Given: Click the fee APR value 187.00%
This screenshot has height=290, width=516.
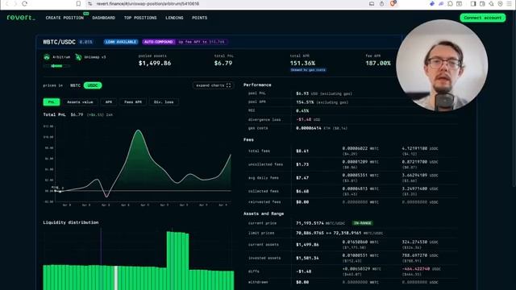Looking at the screenshot, I should pos(378,63).
